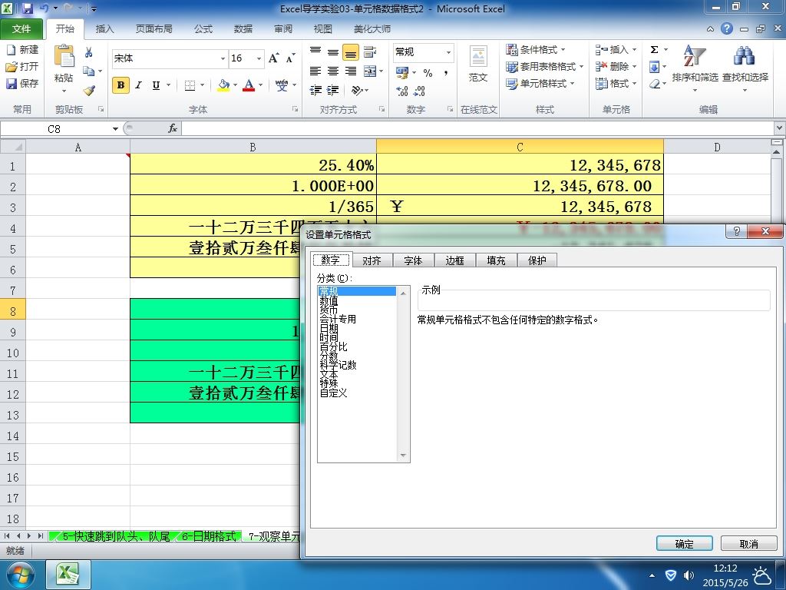The width and height of the screenshot is (786, 590).
Task: Open the 删除 cells dropdown
Action: pyautogui.click(x=634, y=67)
